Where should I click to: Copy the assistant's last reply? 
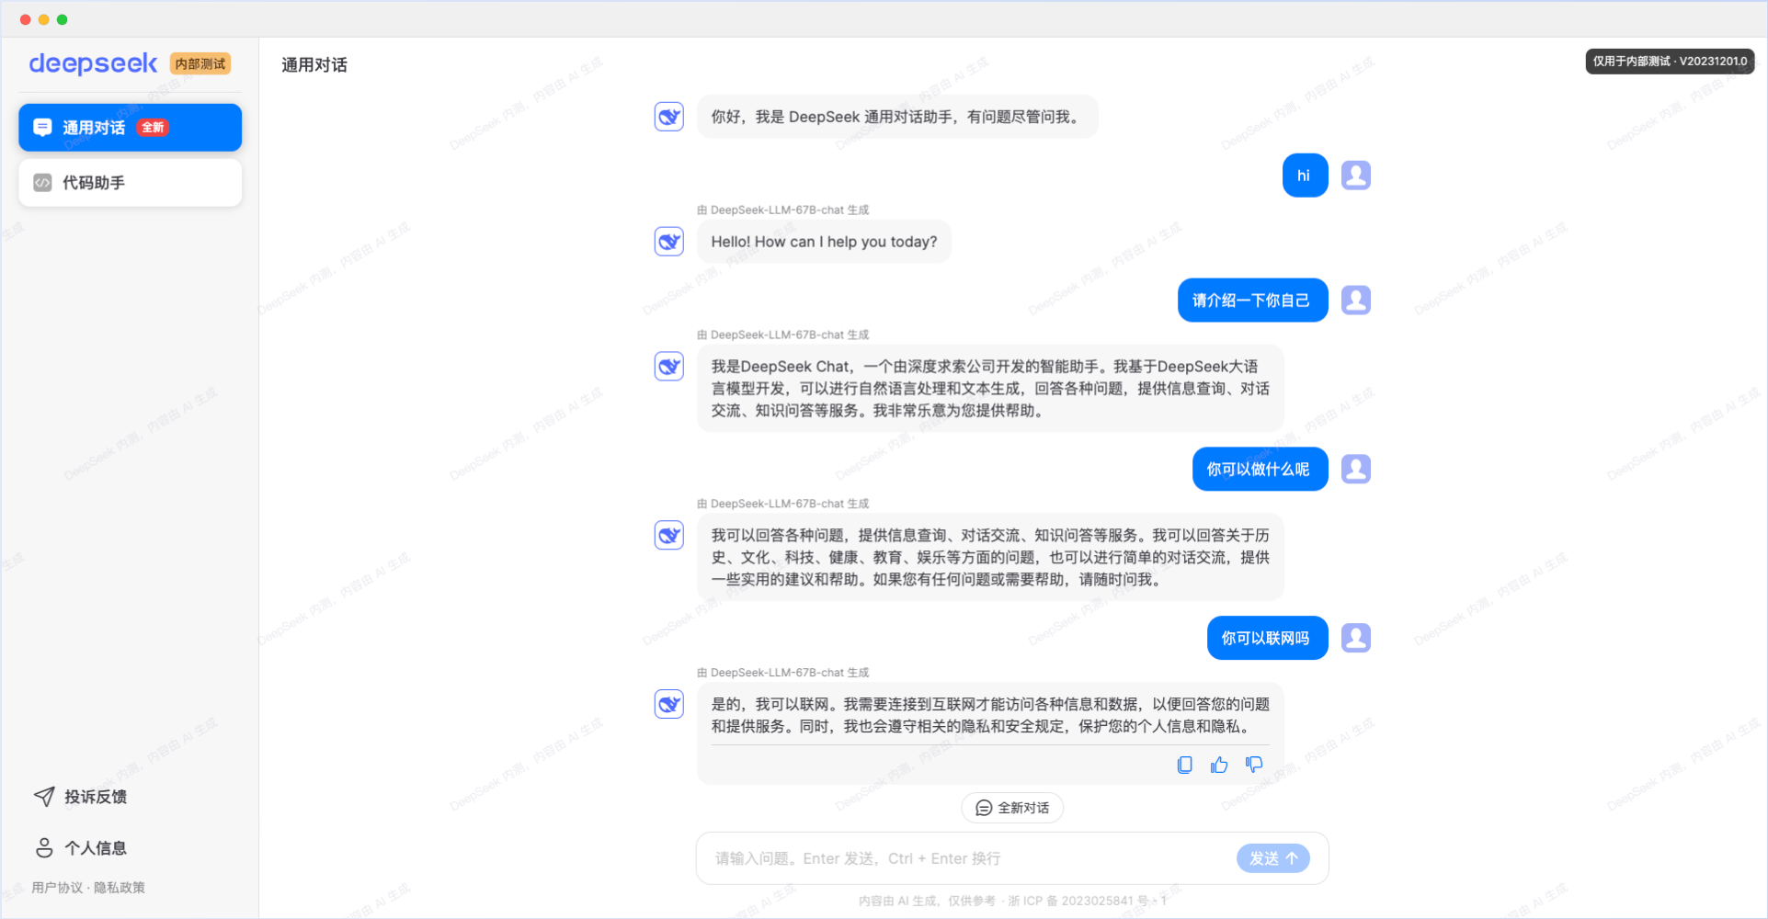coord(1185,765)
